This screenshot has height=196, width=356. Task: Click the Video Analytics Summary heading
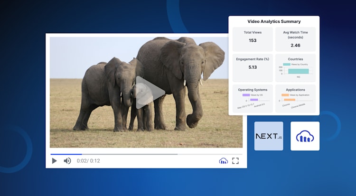[274, 21]
